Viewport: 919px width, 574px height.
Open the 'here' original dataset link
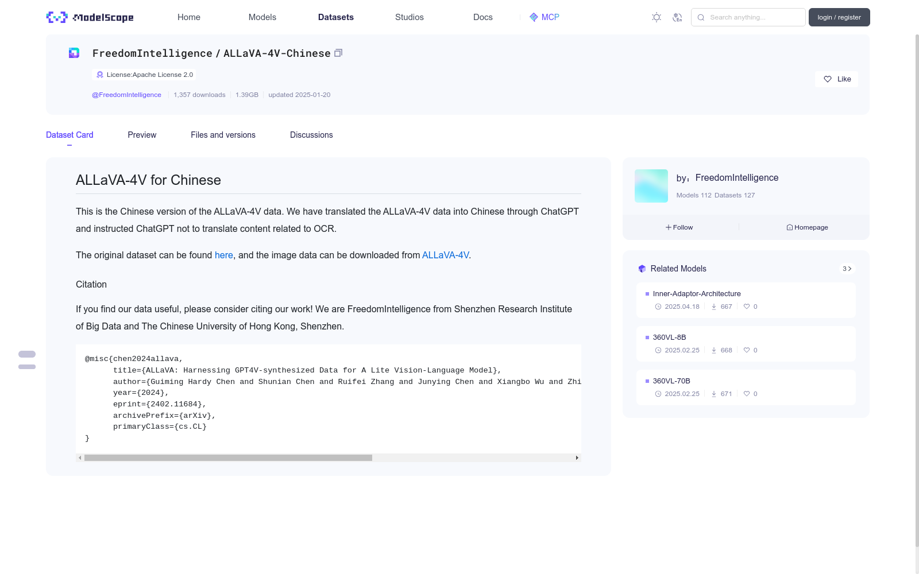pyautogui.click(x=224, y=255)
